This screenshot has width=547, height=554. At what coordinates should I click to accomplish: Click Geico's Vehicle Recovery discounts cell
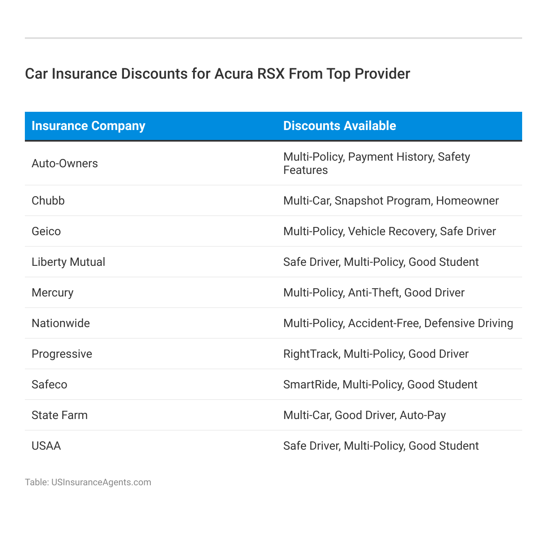coord(389,231)
